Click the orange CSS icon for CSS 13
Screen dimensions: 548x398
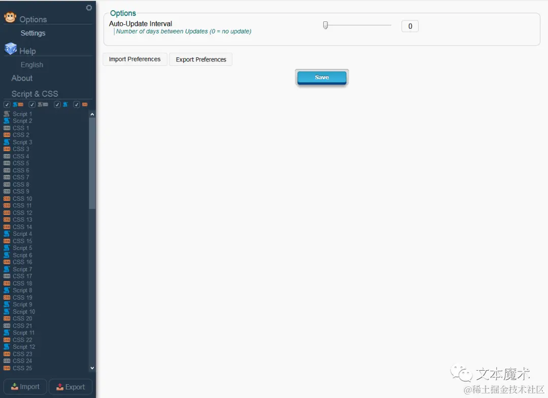[x=7, y=220]
